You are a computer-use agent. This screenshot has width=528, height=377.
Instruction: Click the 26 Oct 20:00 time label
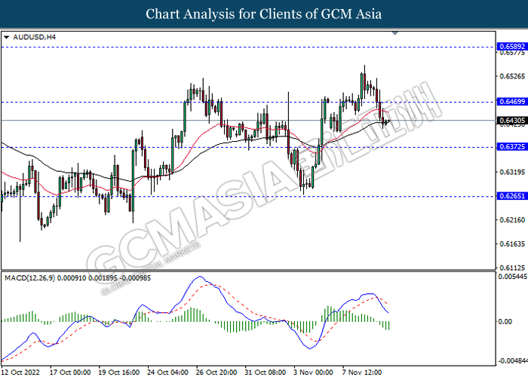point(217,372)
